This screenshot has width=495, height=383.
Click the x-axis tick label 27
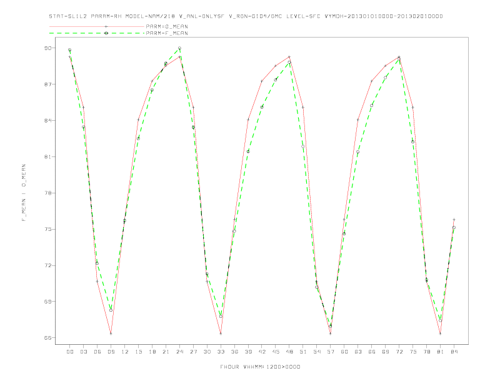[193, 352]
